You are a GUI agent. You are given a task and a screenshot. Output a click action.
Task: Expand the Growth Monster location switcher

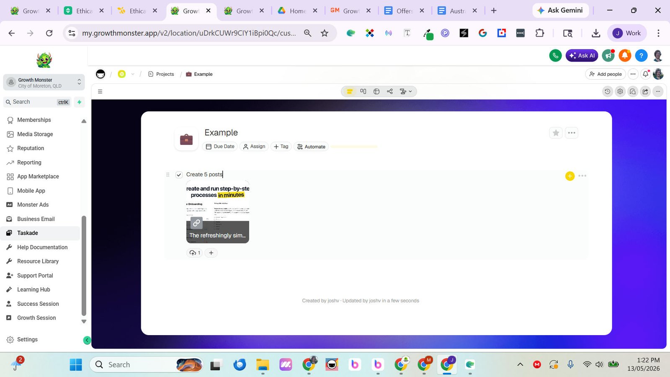click(44, 83)
